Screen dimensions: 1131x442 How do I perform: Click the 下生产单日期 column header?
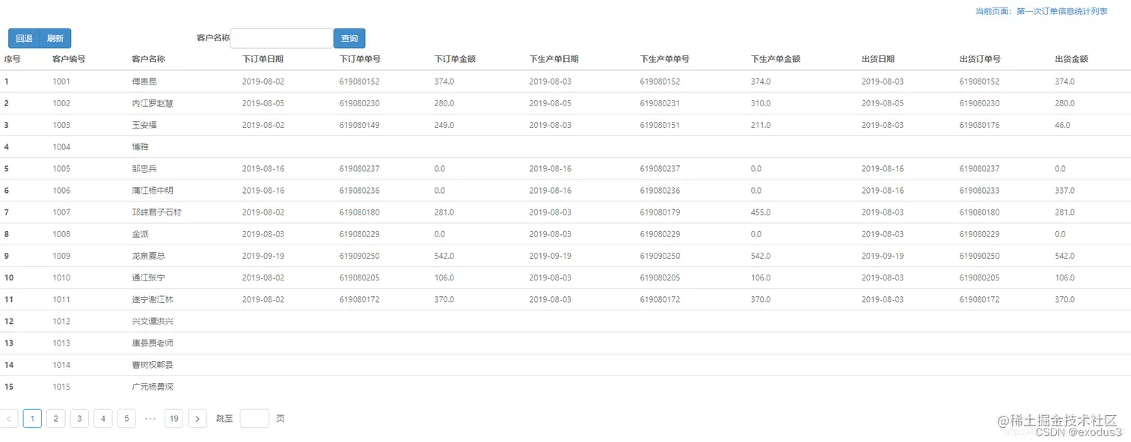554,59
